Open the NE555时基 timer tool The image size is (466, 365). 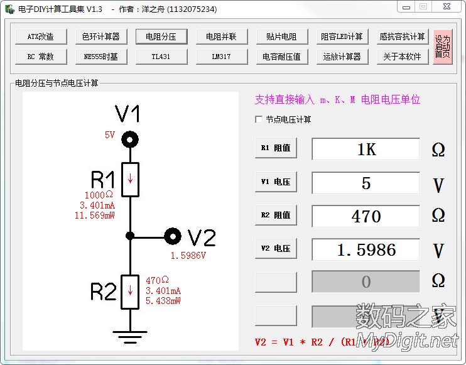click(101, 57)
